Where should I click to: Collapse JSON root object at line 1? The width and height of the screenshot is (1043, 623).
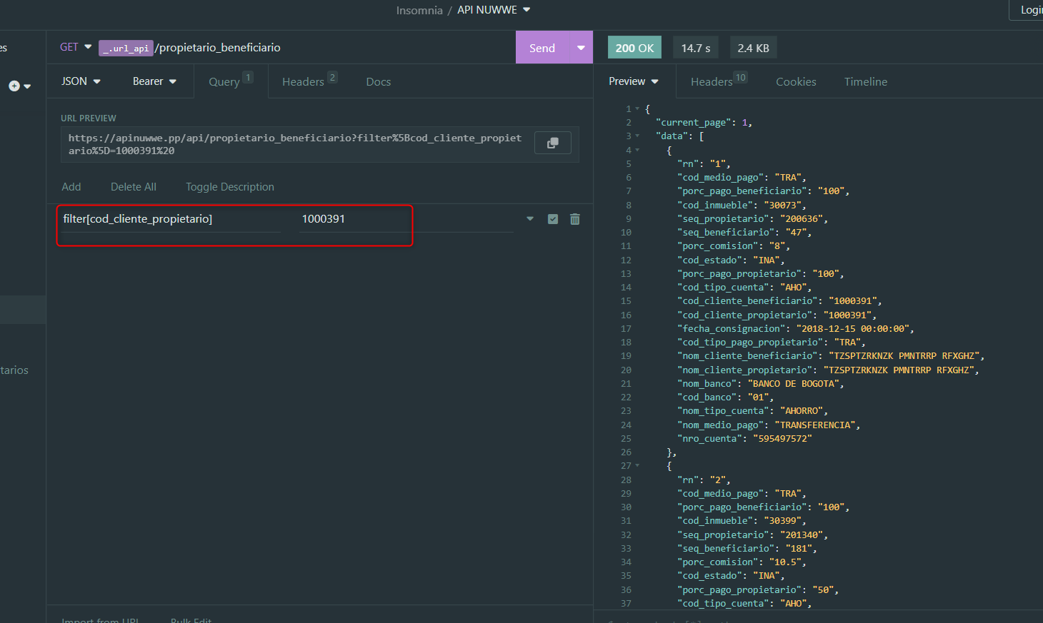637,109
